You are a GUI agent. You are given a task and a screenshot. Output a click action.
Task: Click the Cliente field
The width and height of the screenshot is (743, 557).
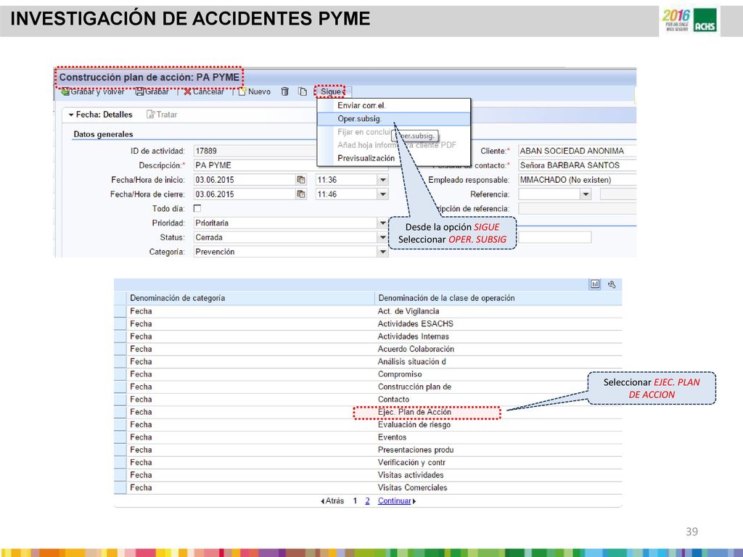(577, 151)
